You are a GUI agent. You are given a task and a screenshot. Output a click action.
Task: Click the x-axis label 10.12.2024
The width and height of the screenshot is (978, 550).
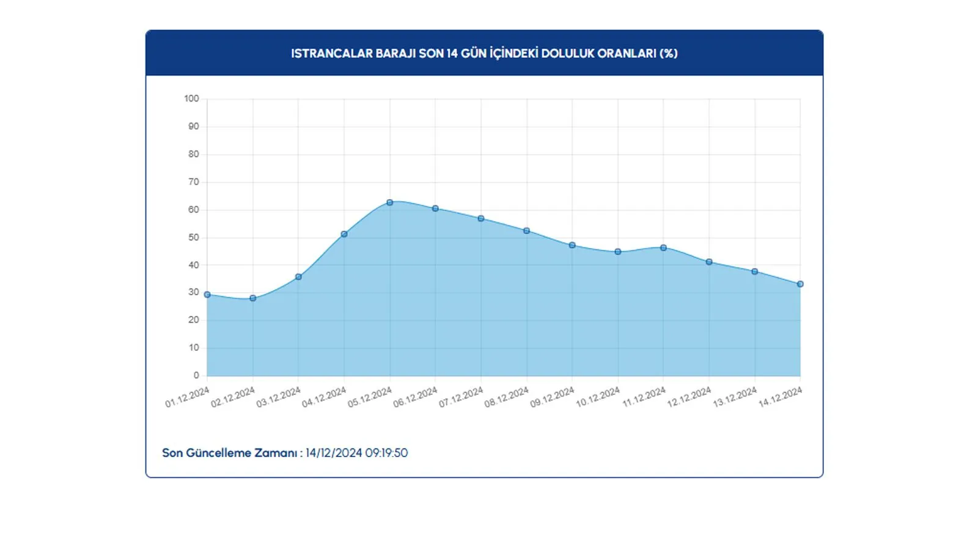pos(598,397)
